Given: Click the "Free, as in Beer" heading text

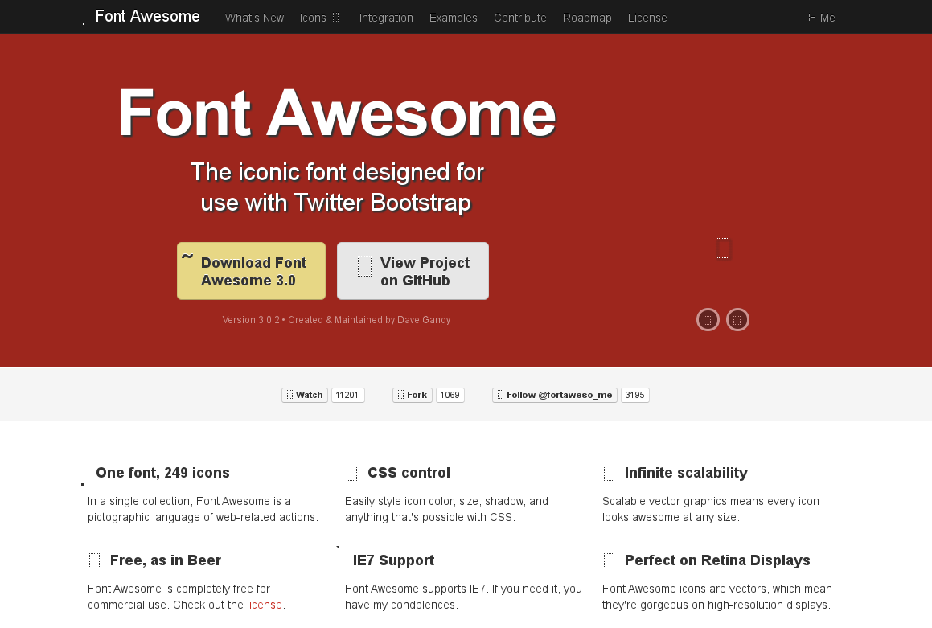Looking at the screenshot, I should click(x=165, y=561).
